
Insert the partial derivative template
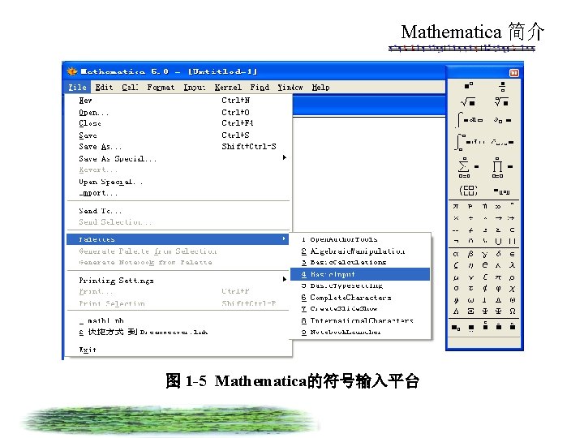[503, 120]
